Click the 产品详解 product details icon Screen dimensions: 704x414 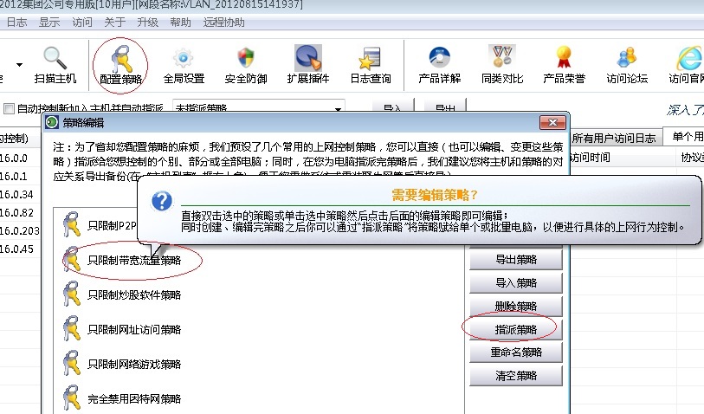tap(439, 59)
